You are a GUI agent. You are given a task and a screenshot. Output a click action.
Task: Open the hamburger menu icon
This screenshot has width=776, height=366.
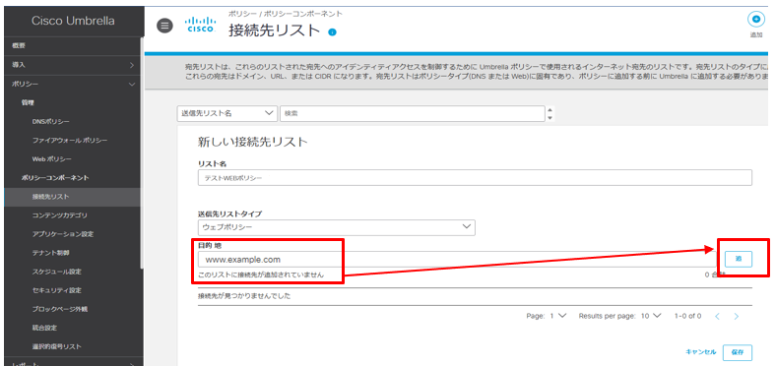[x=164, y=26]
